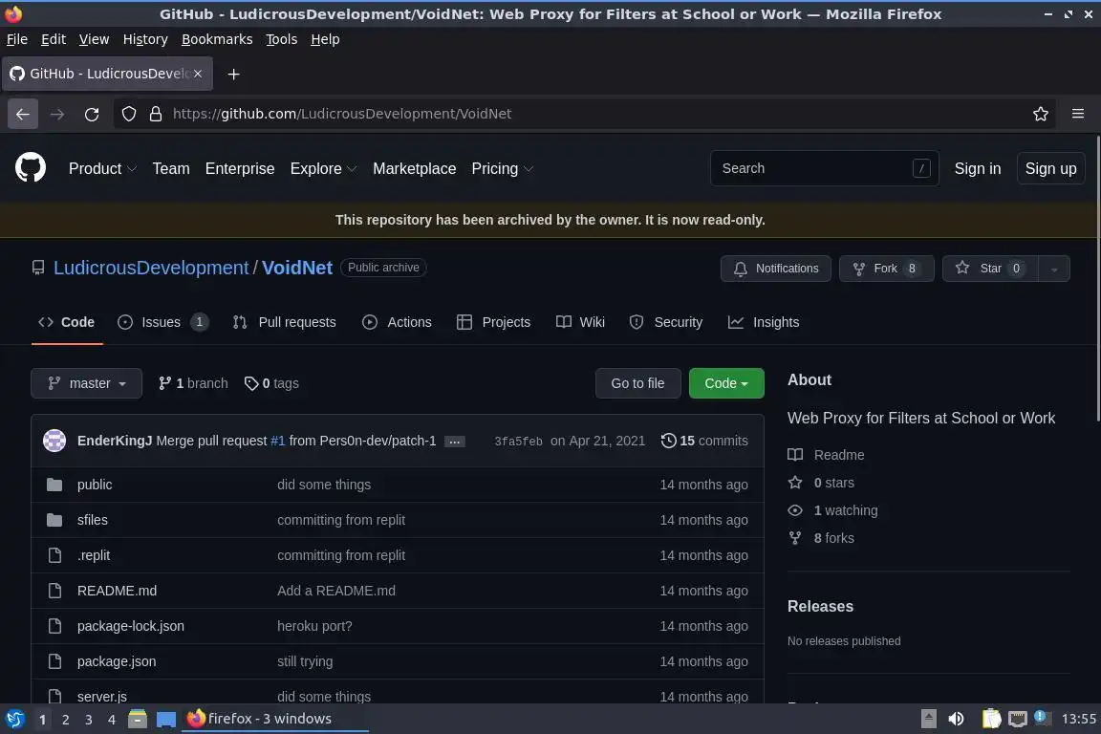Switch to the Wiki tab
The image size is (1101, 734).
(x=580, y=322)
